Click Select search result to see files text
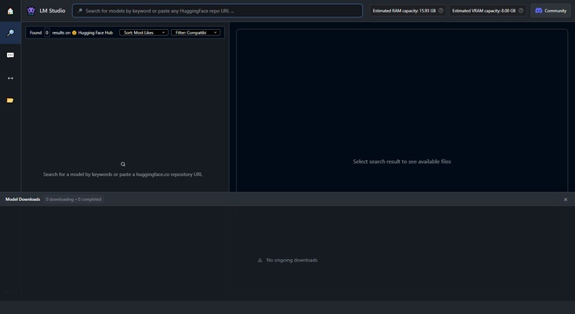 [x=402, y=162]
